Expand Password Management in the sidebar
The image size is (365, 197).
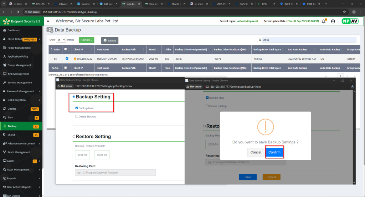tap(21, 91)
